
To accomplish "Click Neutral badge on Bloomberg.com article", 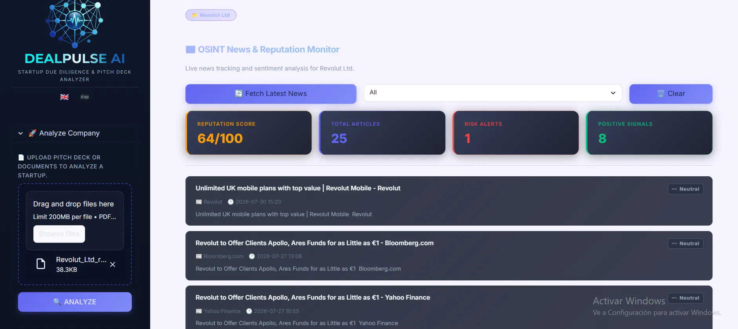I will point(686,244).
